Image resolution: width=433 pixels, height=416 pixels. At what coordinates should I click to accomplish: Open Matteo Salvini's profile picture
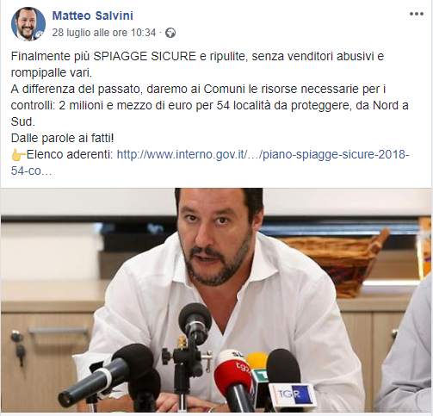(x=28, y=24)
